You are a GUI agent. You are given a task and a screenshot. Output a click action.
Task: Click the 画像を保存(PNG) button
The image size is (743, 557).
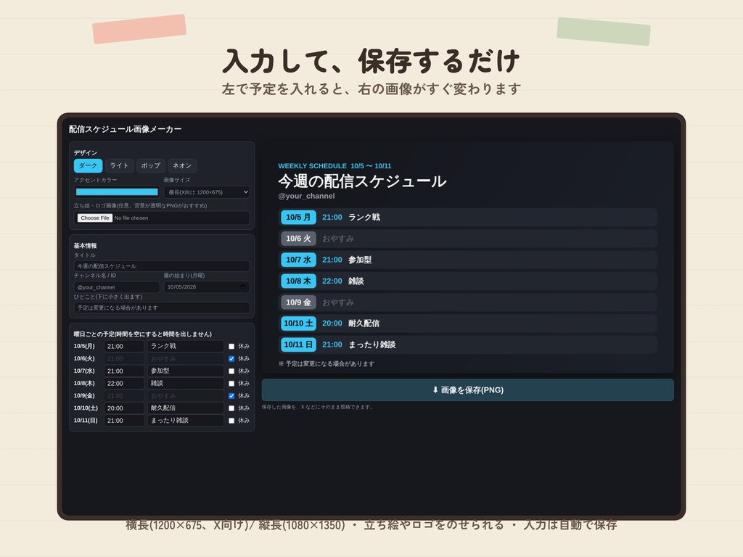[468, 389]
